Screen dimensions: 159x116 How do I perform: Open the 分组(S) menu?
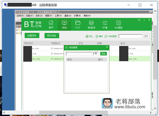click(29, 16)
